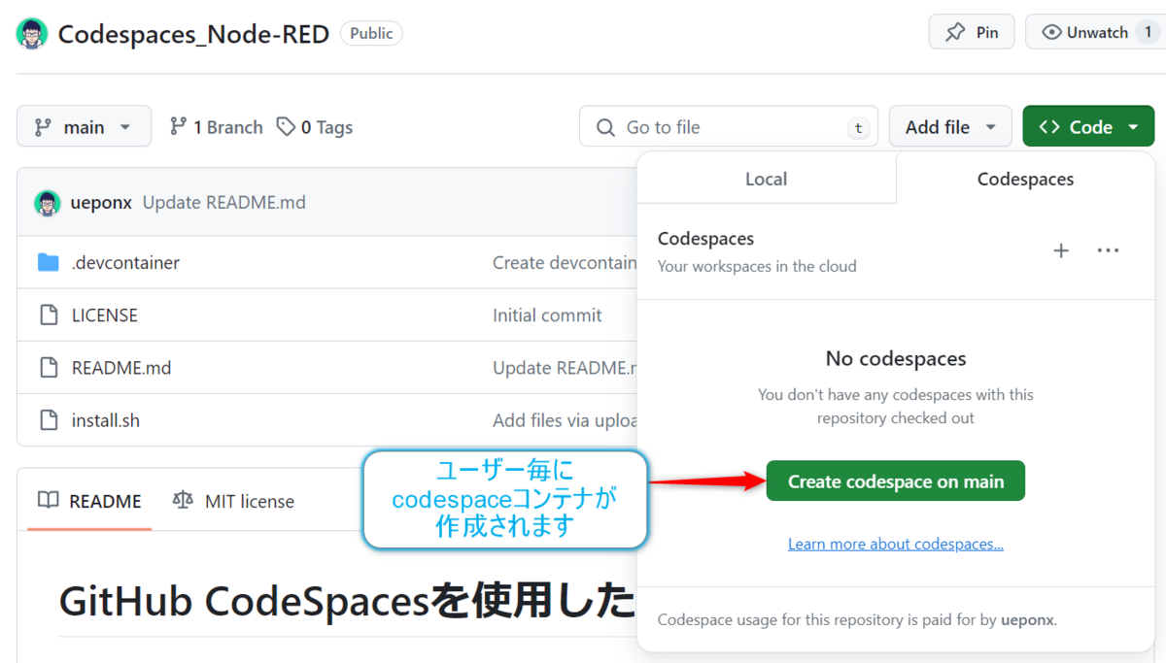Open the three-dot Codespaces options menu

[x=1108, y=250]
